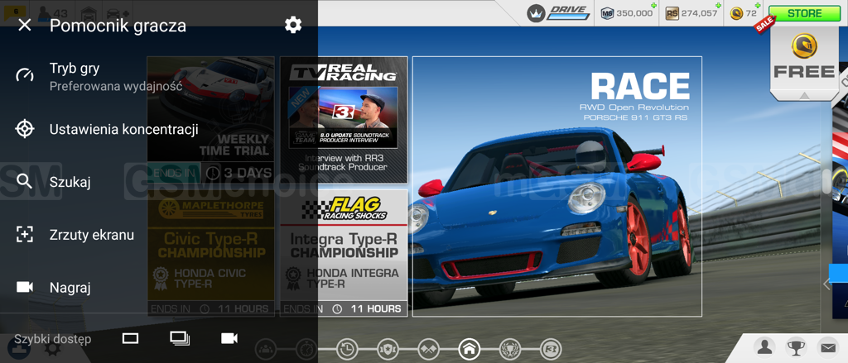The height and width of the screenshot is (363, 848).
Task: Tap quick access multi-window icon
Action: pyautogui.click(x=180, y=338)
